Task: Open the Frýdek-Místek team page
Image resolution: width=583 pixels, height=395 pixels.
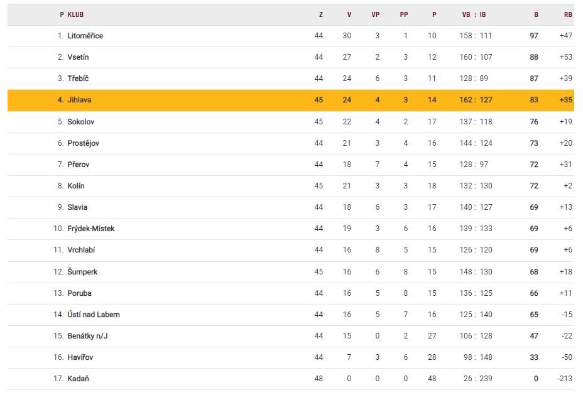Action: point(91,229)
